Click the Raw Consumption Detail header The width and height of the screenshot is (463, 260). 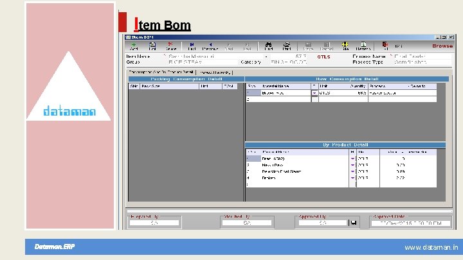[x=347, y=79]
